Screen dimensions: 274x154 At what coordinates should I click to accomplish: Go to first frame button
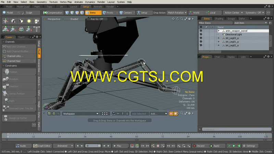[77, 146]
